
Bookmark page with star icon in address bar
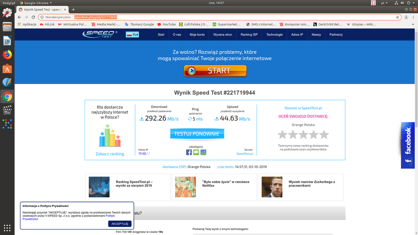coord(397,17)
